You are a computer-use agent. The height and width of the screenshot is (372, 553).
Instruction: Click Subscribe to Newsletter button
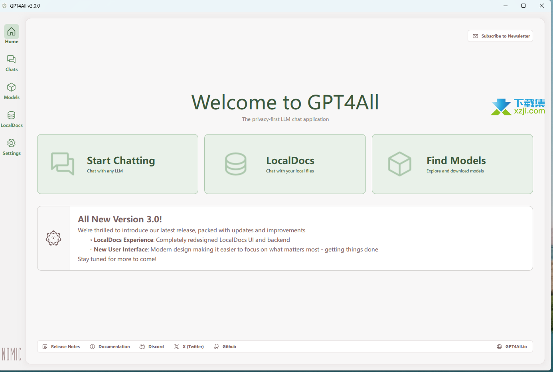(x=500, y=36)
